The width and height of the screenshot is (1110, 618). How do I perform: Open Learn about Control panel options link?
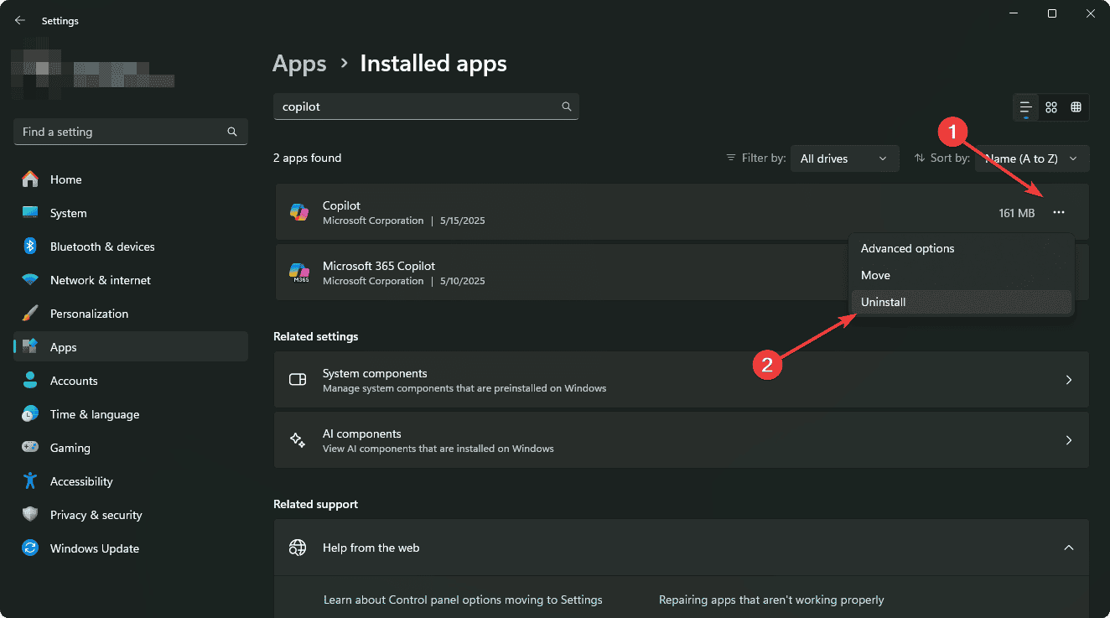coord(463,600)
